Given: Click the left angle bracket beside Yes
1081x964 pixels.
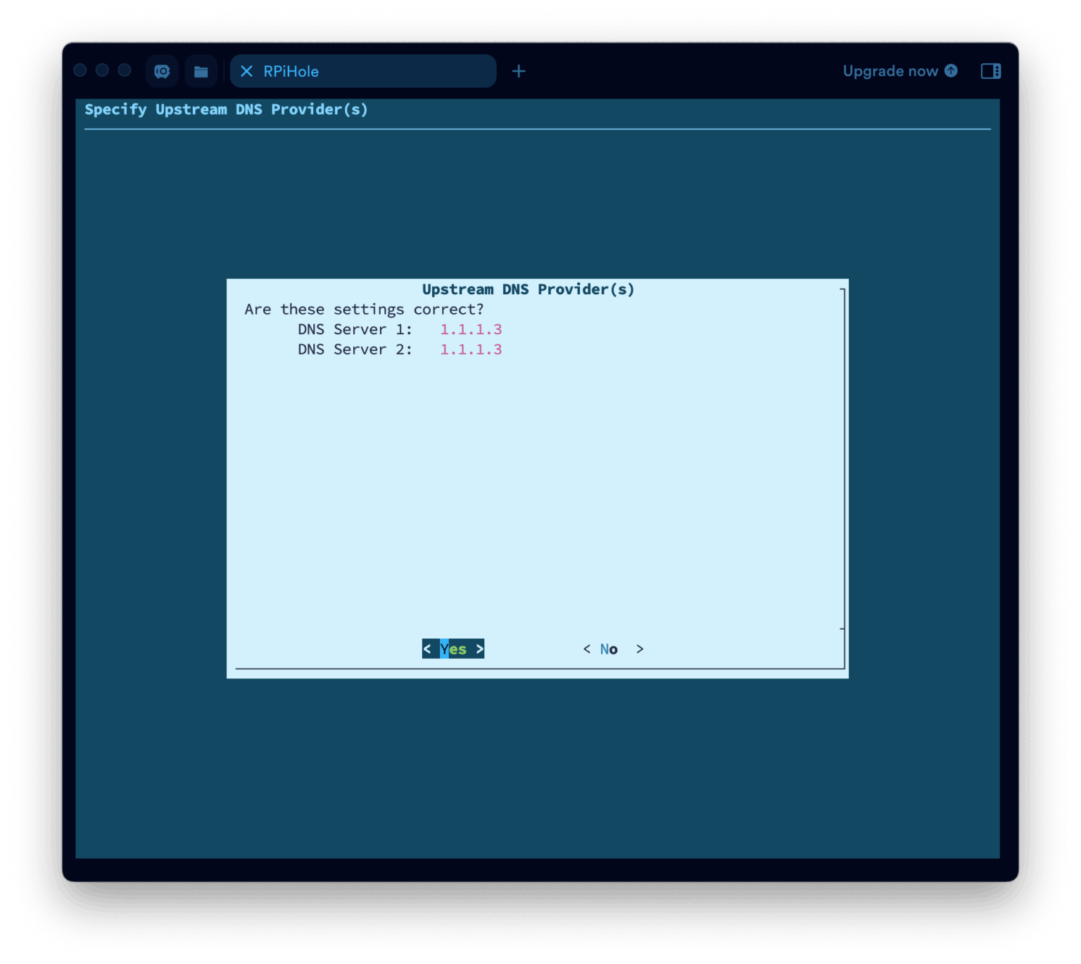Looking at the screenshot, I should click(428, 649).
